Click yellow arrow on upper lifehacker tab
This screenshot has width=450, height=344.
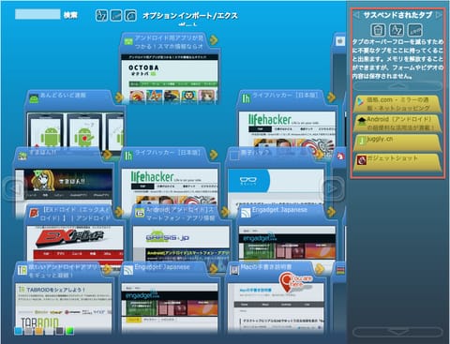point(332,97)
